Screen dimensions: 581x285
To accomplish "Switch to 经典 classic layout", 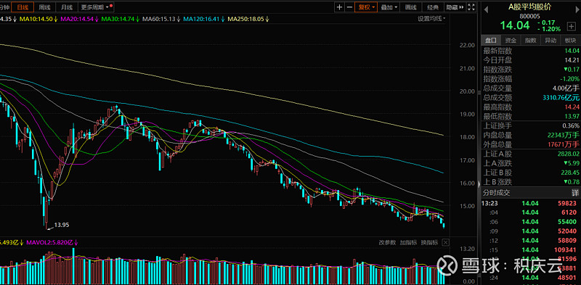I will [x=432, y=7].
